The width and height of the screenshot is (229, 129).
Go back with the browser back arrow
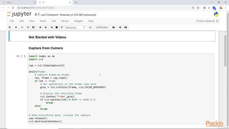[3, 8]
